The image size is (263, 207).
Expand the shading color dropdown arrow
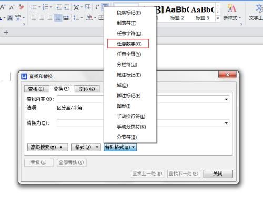(95, 18)
